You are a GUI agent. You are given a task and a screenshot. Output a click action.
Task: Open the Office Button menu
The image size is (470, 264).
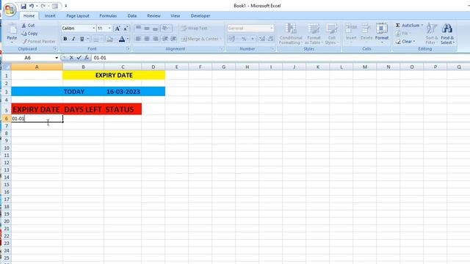click(x=10, y=10)
